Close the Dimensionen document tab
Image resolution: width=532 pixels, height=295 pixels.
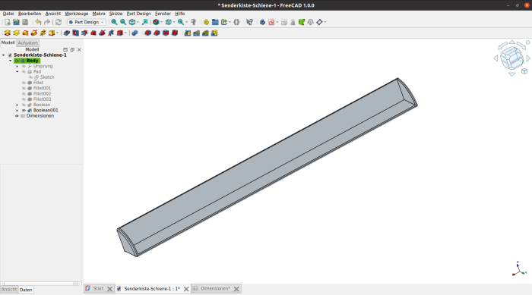click(x=236, y=289)
